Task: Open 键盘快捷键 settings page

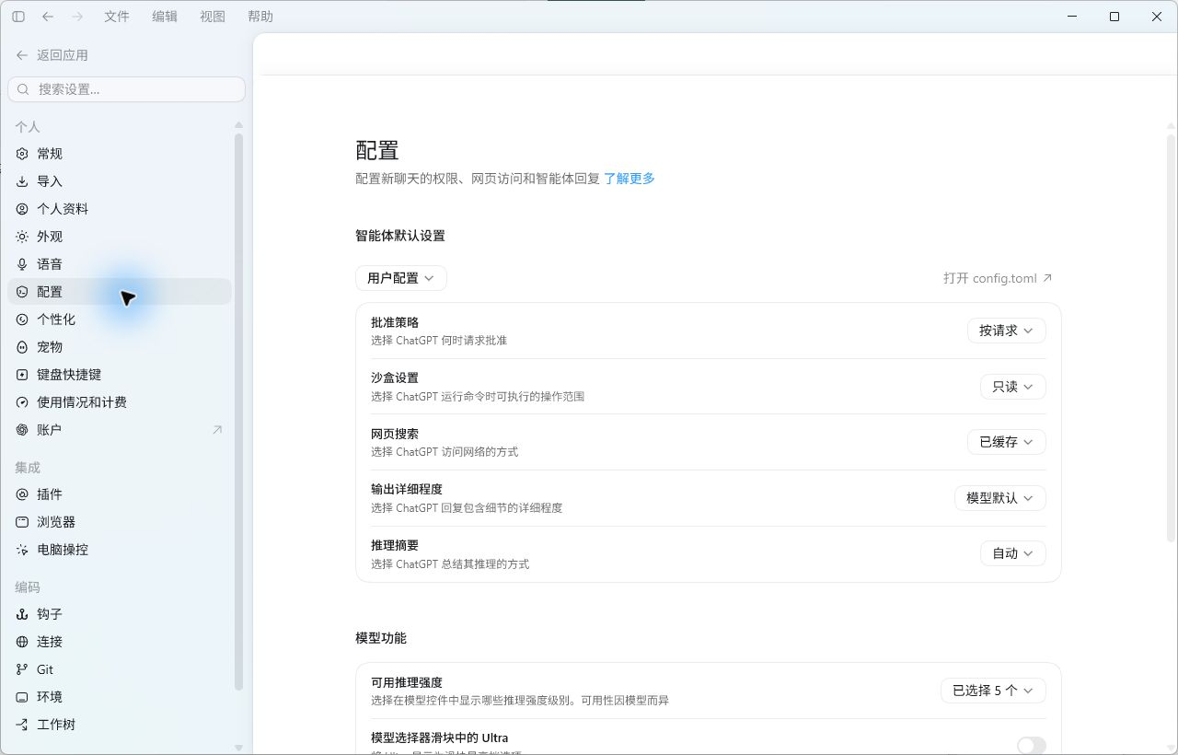Action: (120, 375)
